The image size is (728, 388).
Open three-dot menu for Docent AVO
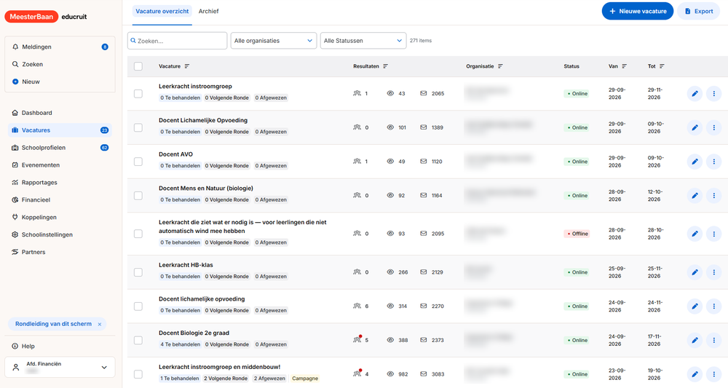(x=713, y=162)
